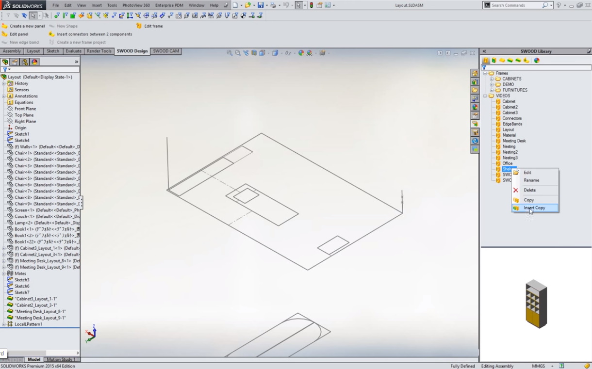
Task: Open the FeatureManager design tree icon
Action: point(5,62)
